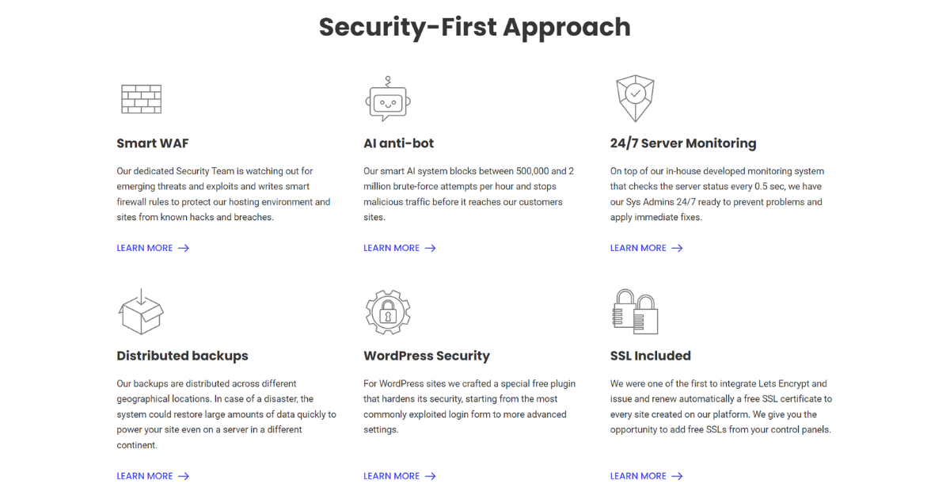Click the Distributed backups heading
Viewport: 950px width, 499px height.
pos(182,356)
